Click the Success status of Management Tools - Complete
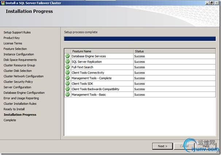221x155 pixels. 140,78
